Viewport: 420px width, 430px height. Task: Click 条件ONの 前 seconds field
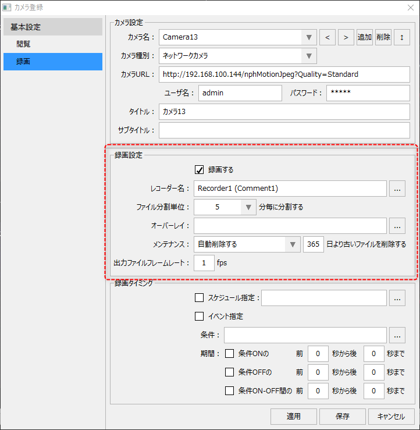point(318,354)
